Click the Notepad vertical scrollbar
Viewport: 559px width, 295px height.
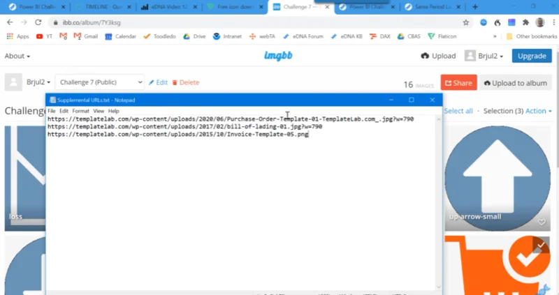click(439, 203)
